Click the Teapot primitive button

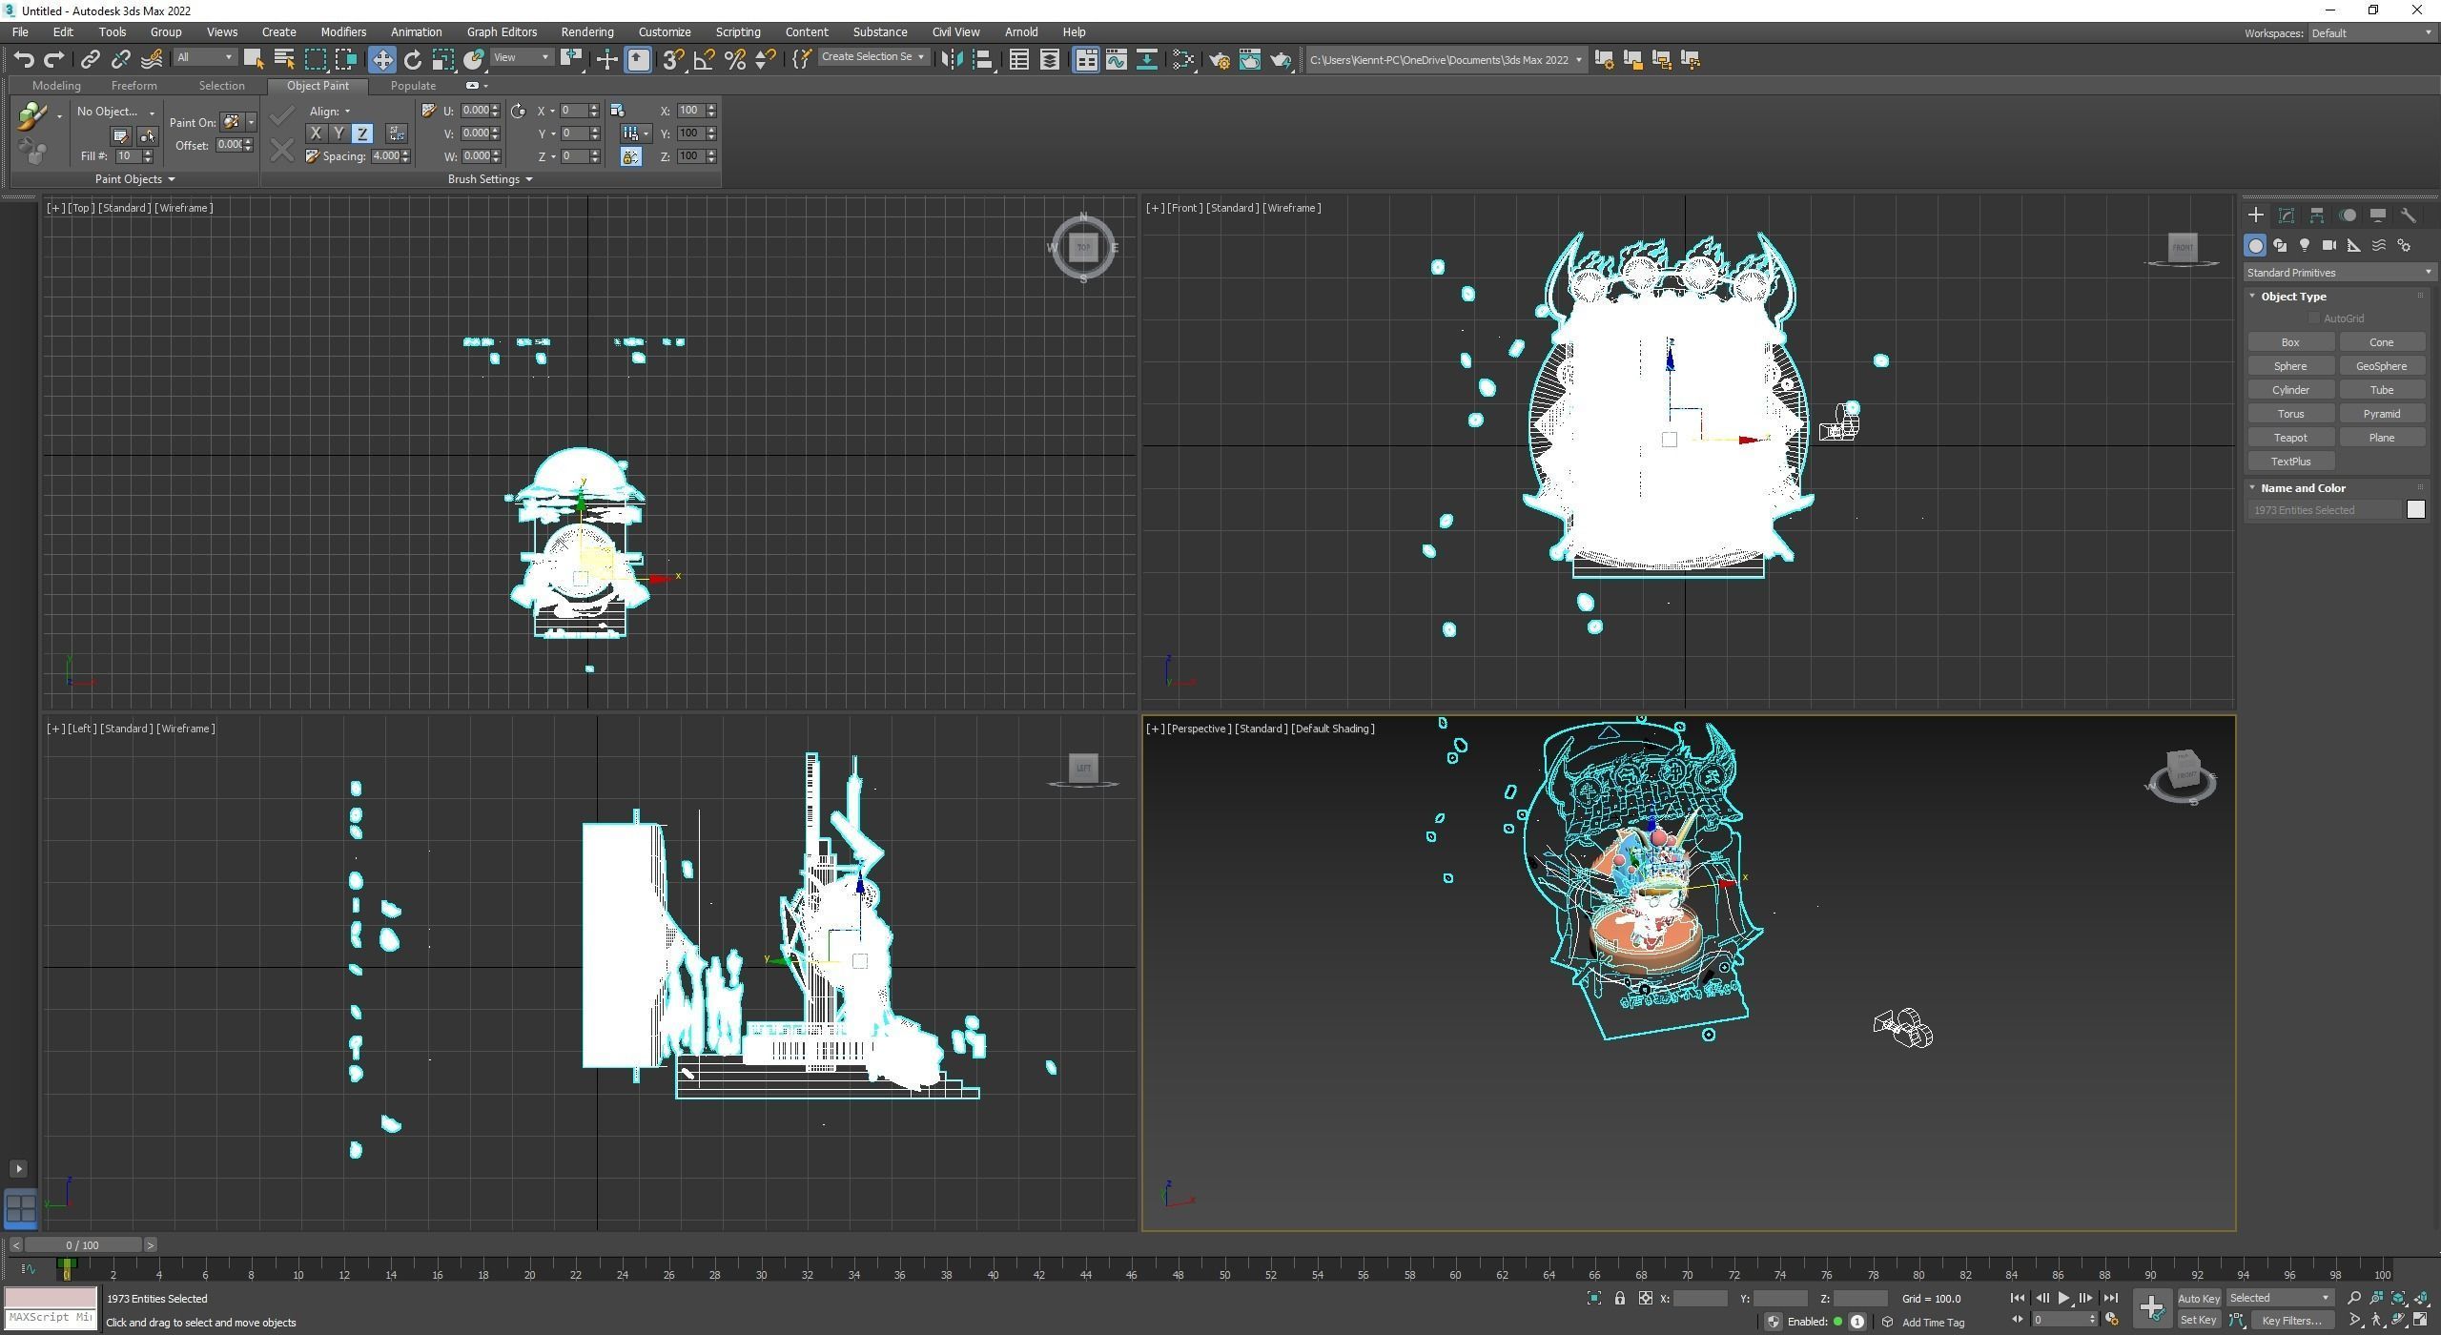(2289, 438)
